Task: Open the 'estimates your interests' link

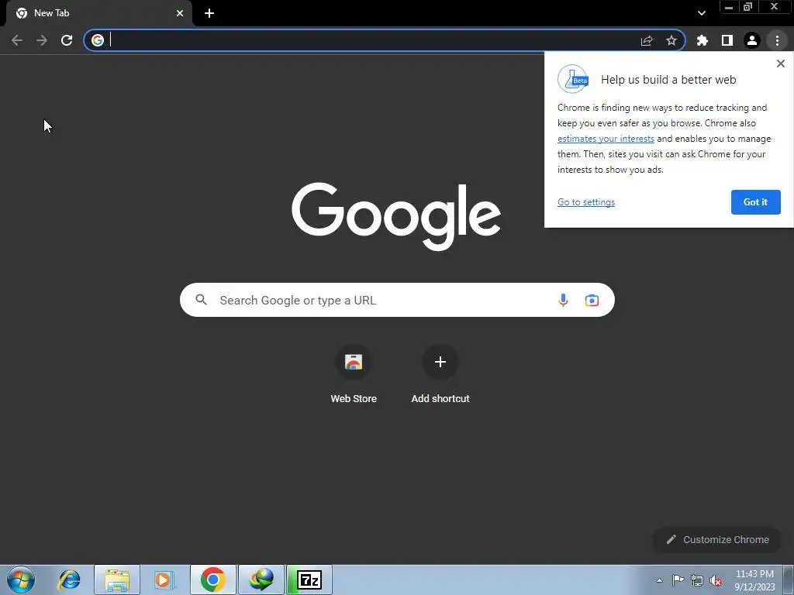Action: [606, 139]
